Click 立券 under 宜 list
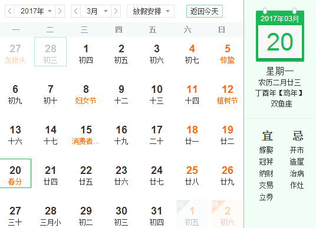 tap(266, 197)
